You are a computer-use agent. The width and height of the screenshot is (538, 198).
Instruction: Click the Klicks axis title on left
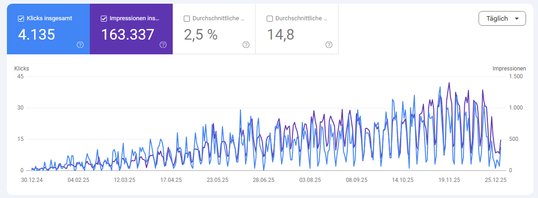[22, 68]
